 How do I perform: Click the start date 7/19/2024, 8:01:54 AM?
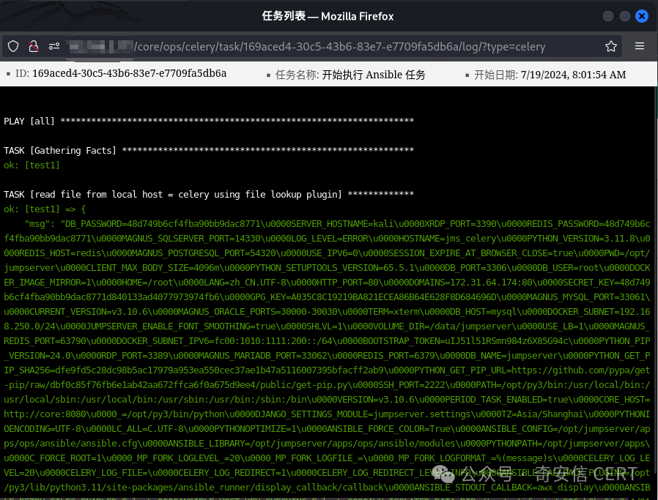(x=573, y=75)
